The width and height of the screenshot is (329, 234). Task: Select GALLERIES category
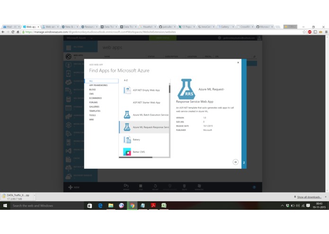coord(94,107)
